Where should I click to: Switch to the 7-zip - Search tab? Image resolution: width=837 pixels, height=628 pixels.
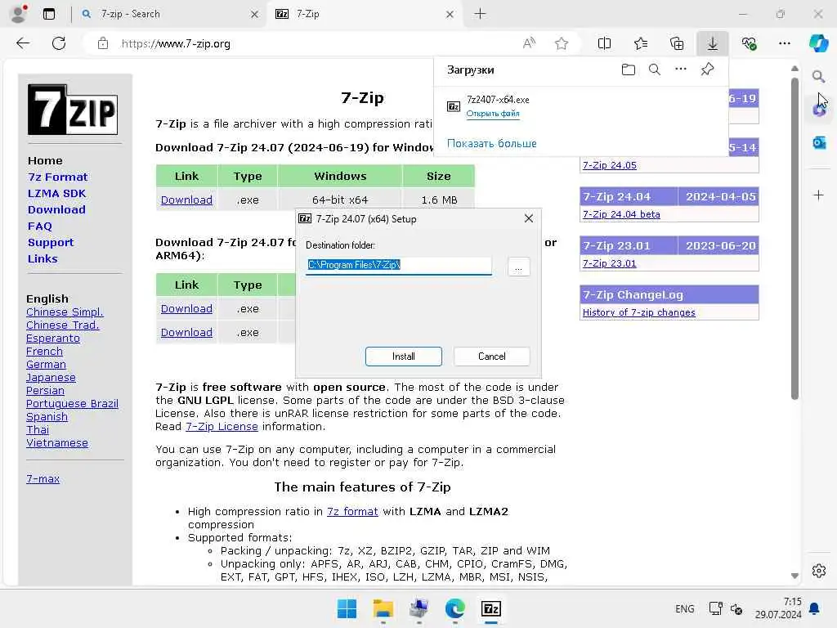tap(170, 14)
